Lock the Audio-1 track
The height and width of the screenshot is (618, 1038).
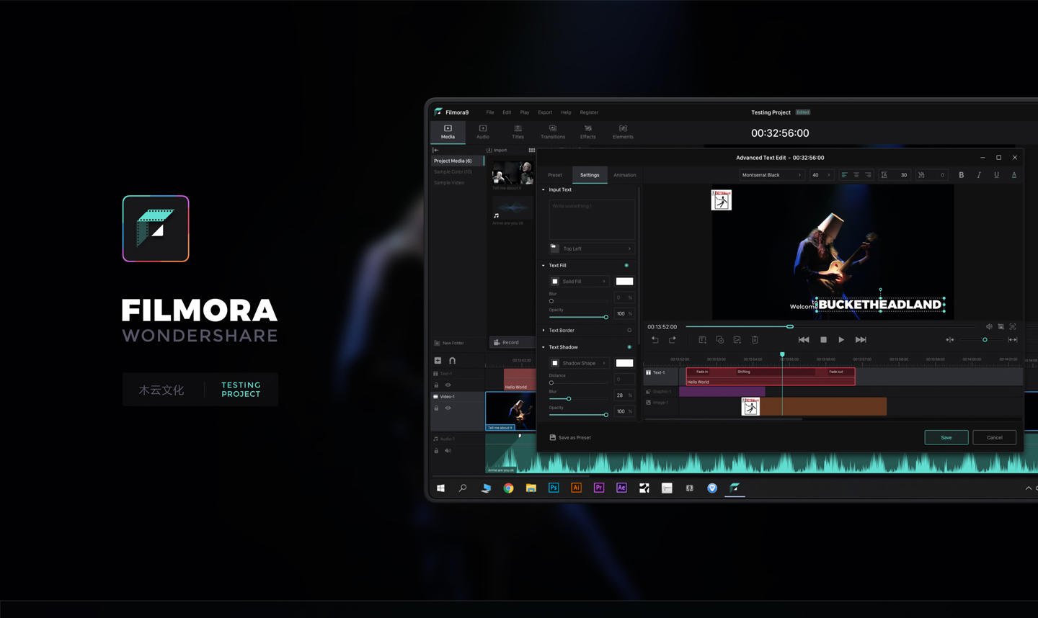(436, 451)
